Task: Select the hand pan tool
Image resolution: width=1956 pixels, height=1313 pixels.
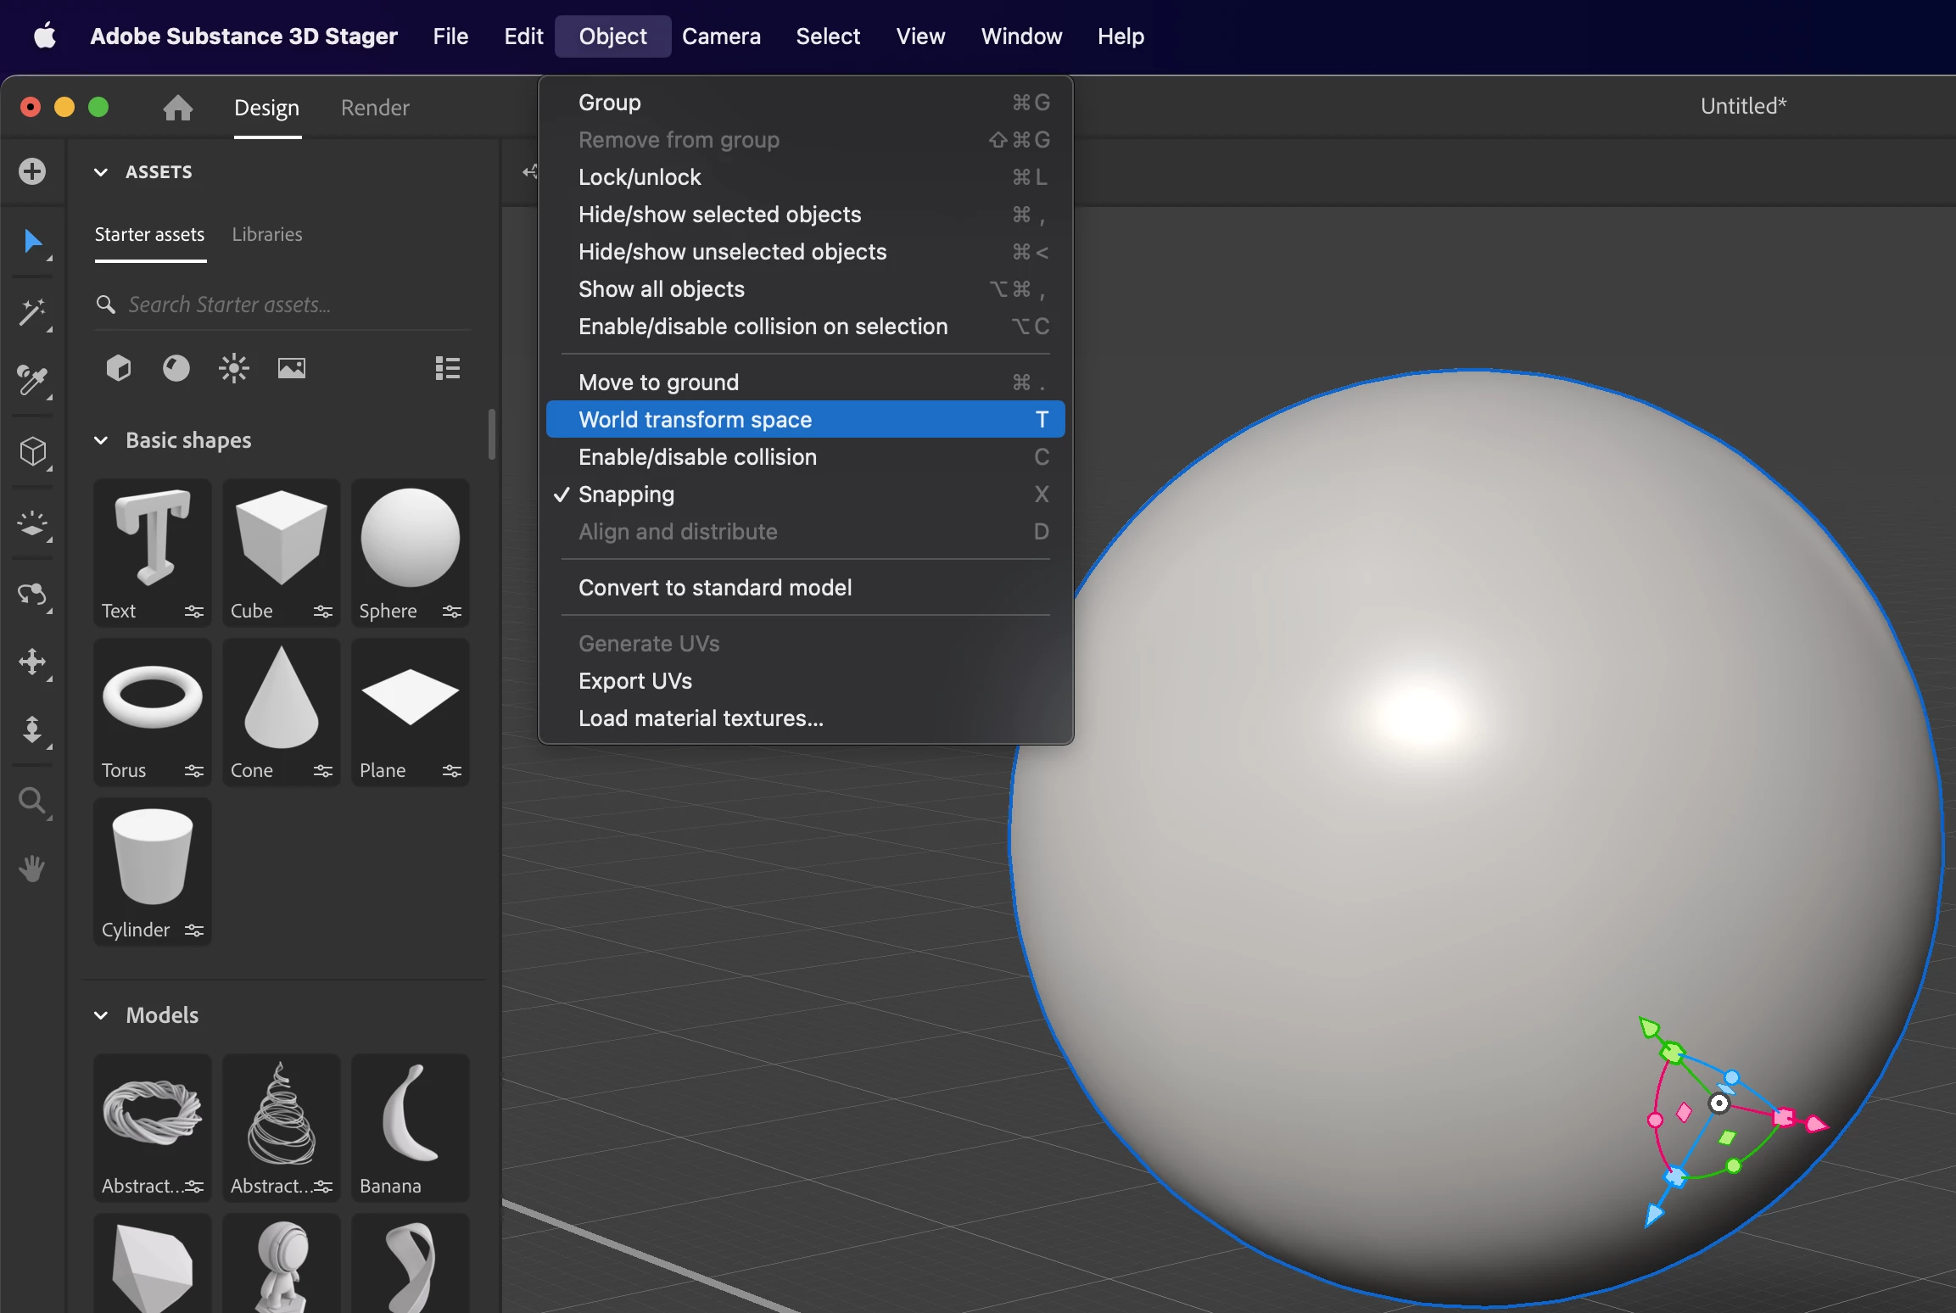Action: [32, 869]
